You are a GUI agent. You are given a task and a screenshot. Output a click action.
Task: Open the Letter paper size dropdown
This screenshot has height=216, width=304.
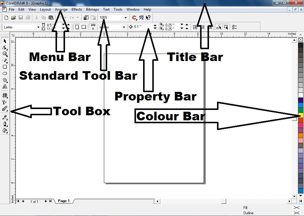tap(38, 27)
